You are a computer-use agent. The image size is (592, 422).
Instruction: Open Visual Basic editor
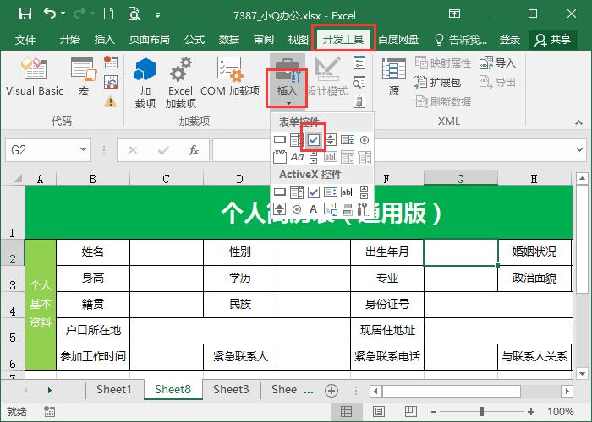pyautogui.click(x=35, y=77)
